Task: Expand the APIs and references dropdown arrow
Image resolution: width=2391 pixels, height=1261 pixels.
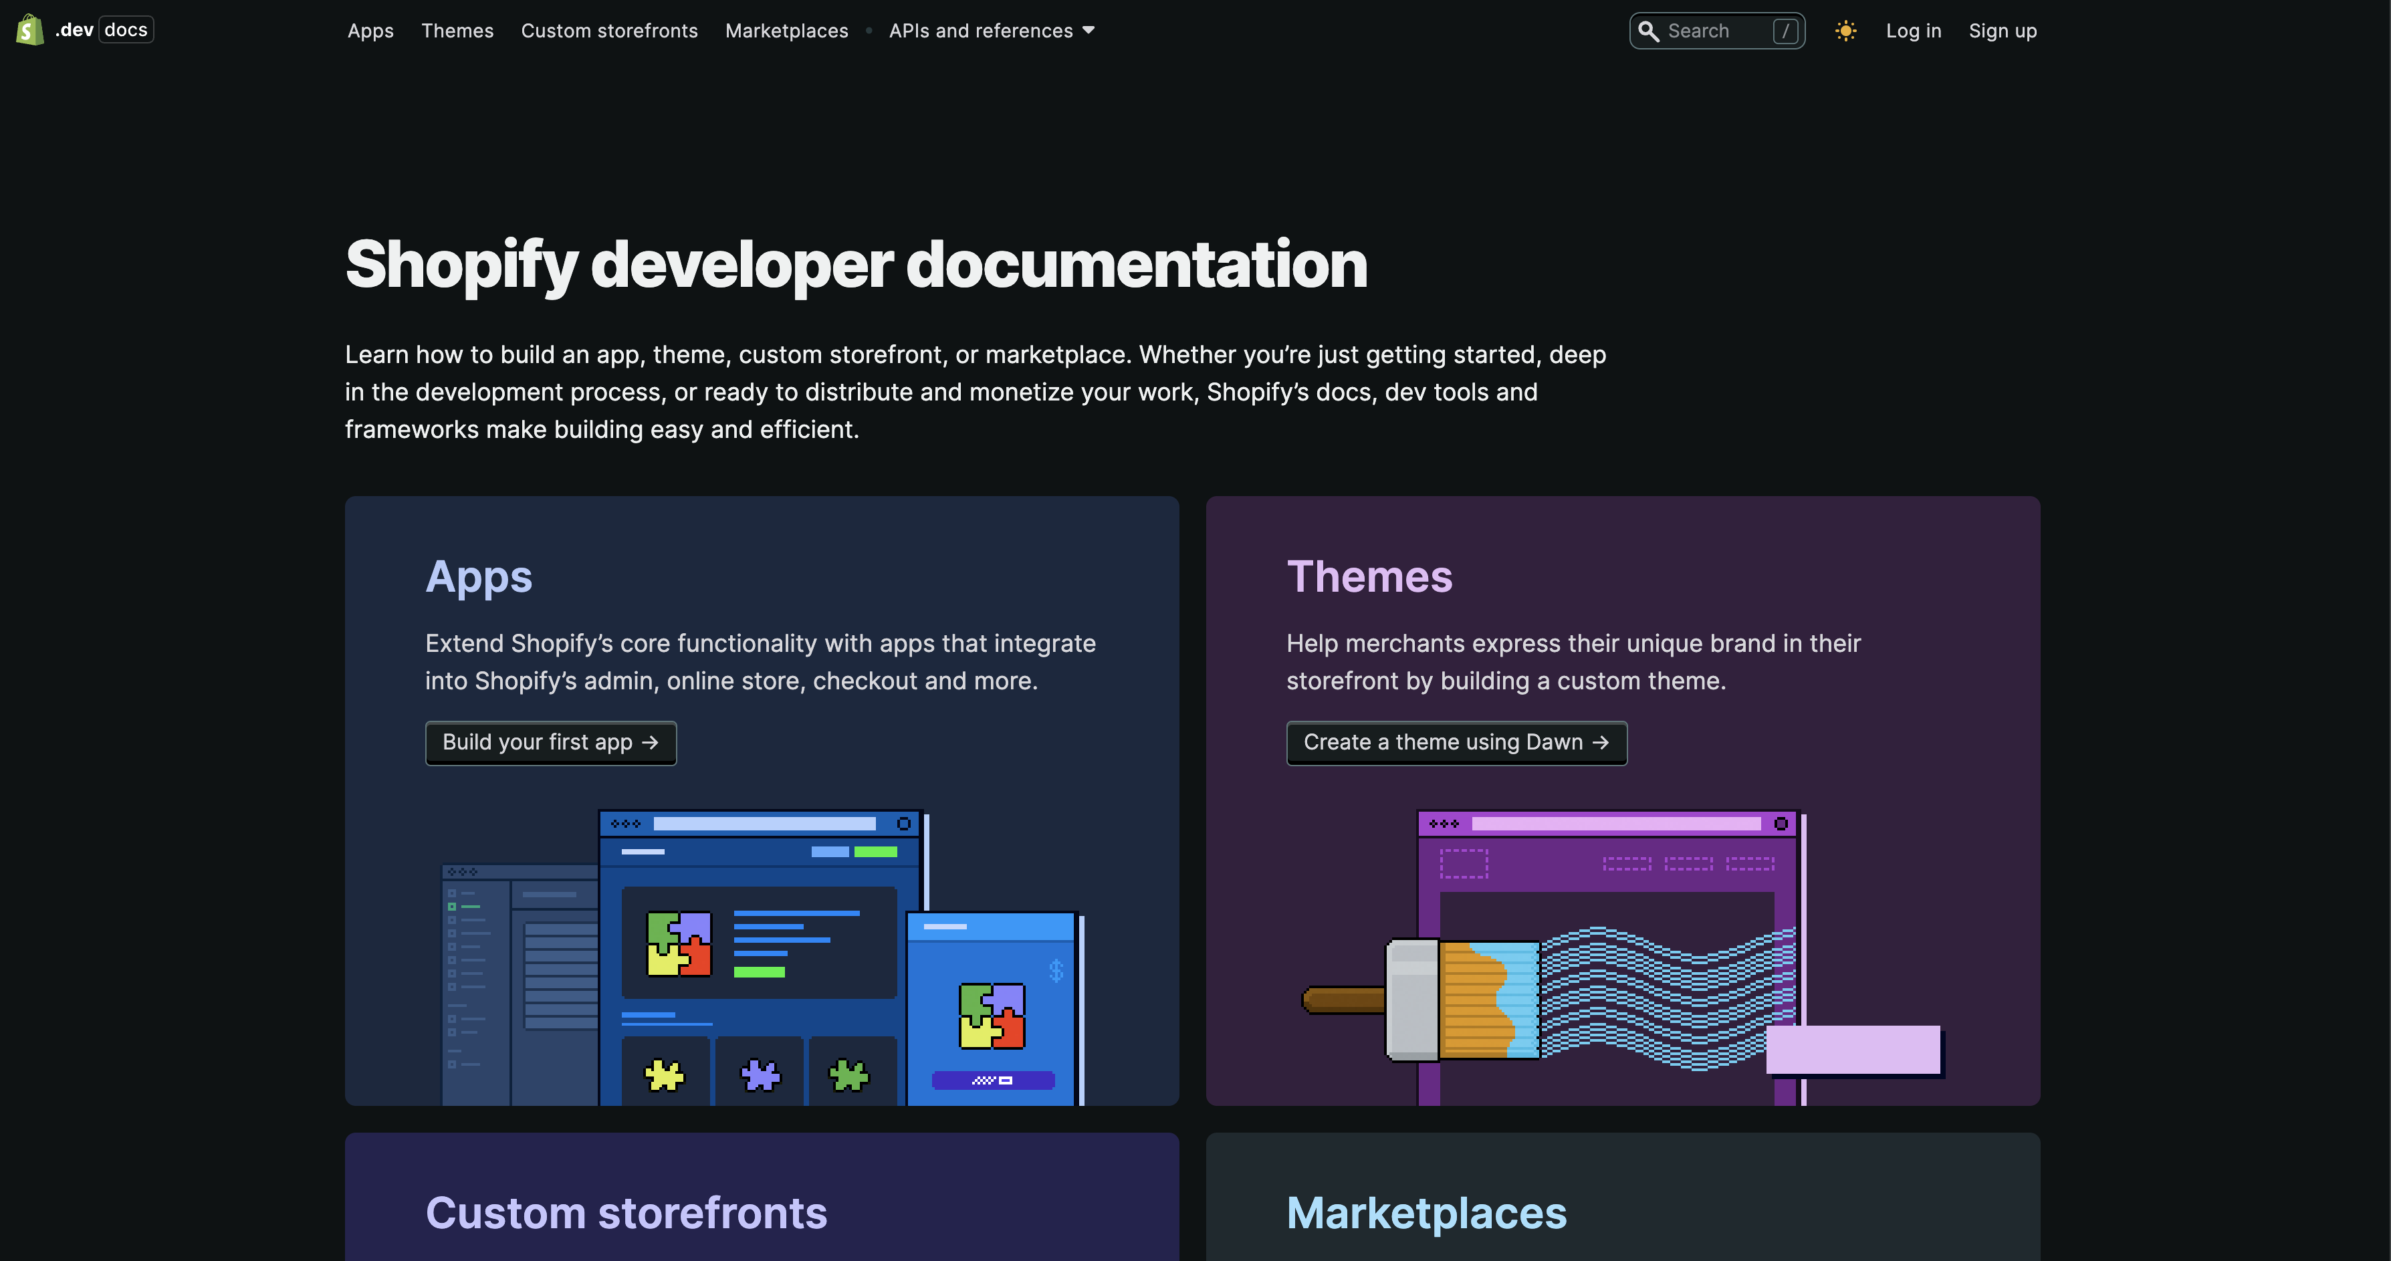Action: click(x=1089, y=31)
